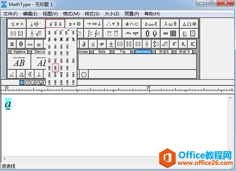Insert the infinity symbol
Image resolution: width=236 pixels, height=171 pixels.
tap(30, 44)
